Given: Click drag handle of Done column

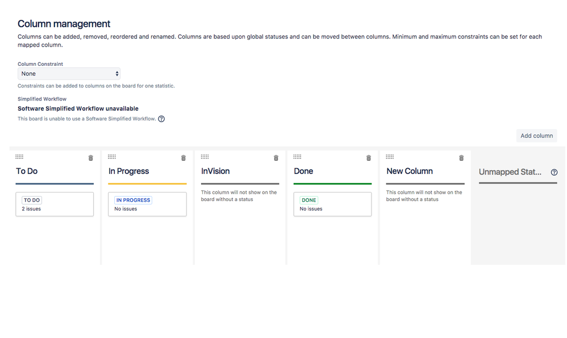Looking at the screenshot, I should pyautogui.click(x=297, y=157).
